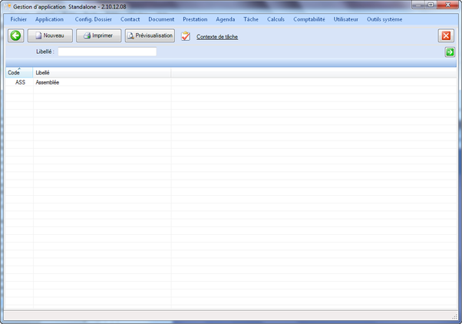Open the Contexte de tâche link
462x324 pixels.
click(x=217, y=37)
